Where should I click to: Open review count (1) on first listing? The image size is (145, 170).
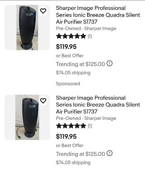click(90, 36)
